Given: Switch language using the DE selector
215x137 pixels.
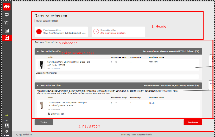Looking at the screenshot, I should pos(6,120).
